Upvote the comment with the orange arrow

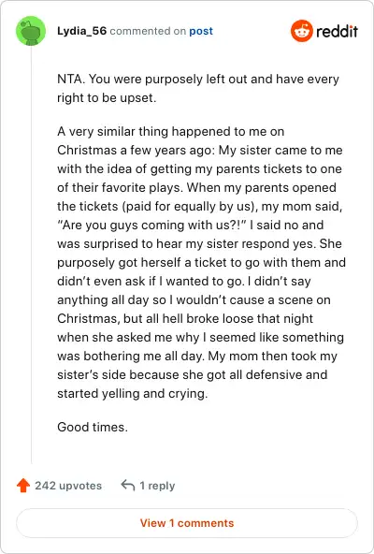[23, 485]
